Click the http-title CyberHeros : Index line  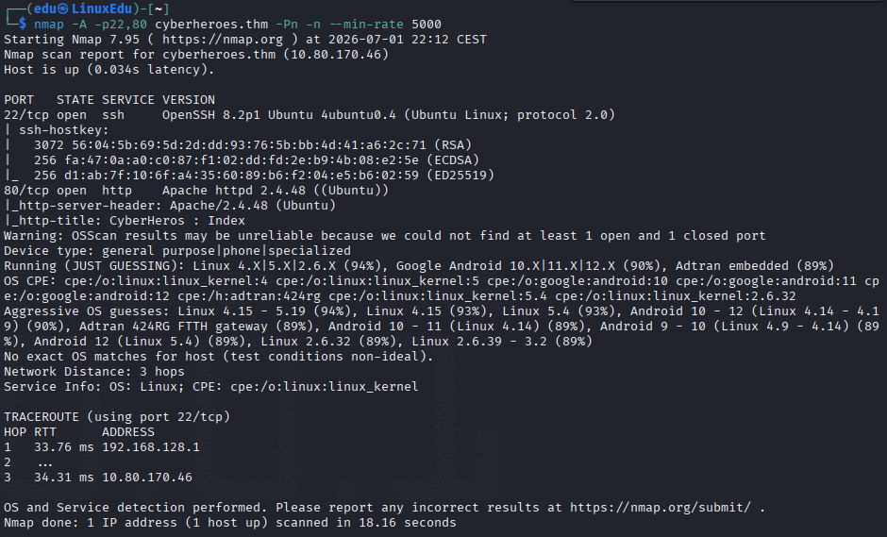pos(125,221)
